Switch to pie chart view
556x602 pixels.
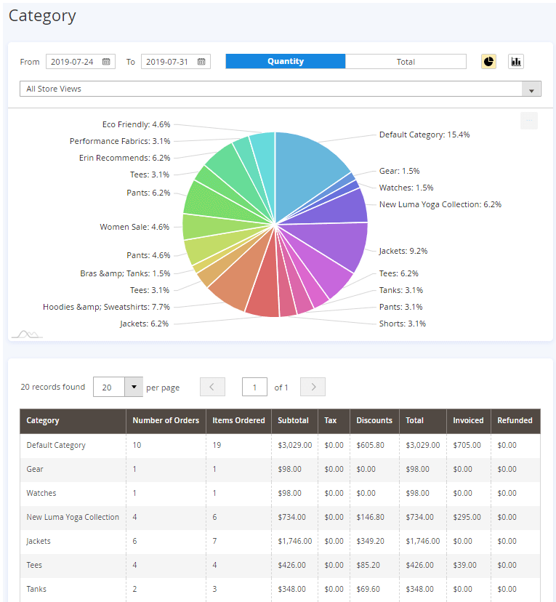(x=488, y=62)
